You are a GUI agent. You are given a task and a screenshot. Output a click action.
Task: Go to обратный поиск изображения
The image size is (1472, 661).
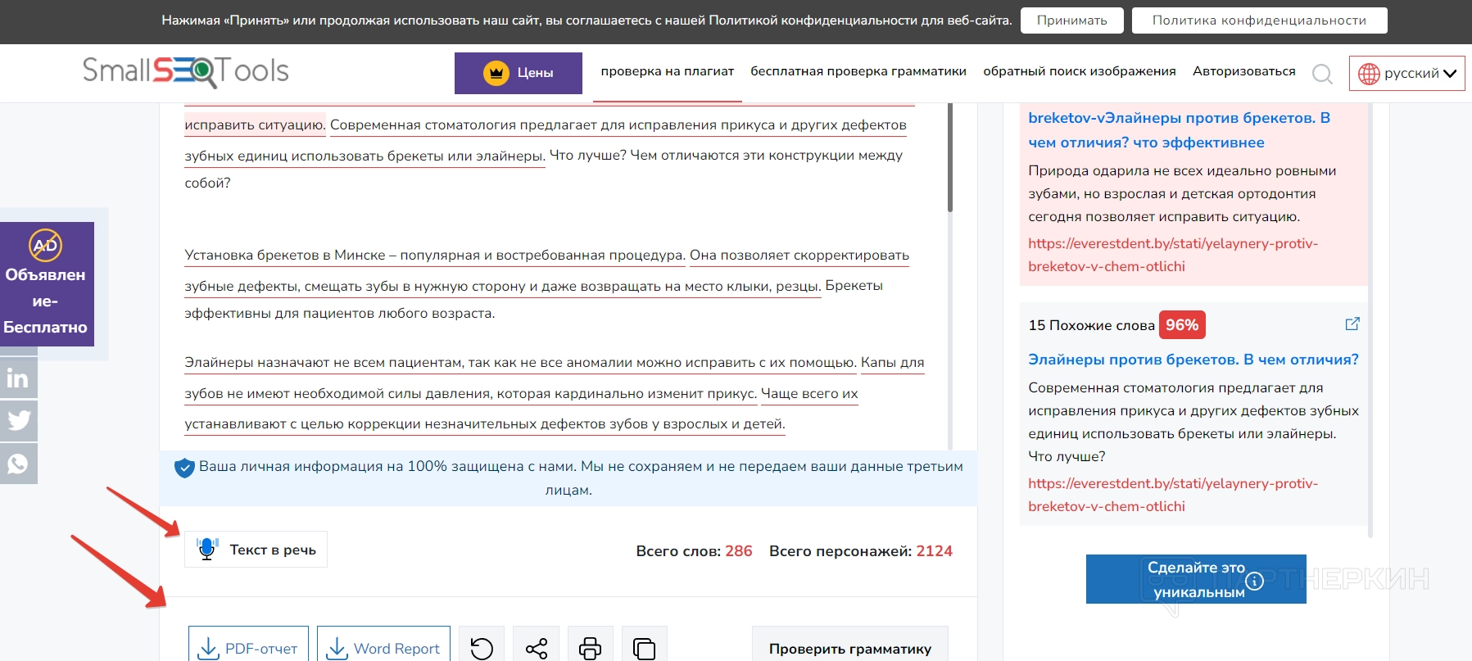pos(1079,71)
